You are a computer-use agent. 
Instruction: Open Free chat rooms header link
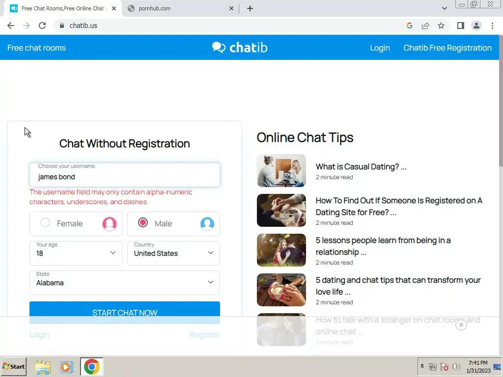[36, 48]
